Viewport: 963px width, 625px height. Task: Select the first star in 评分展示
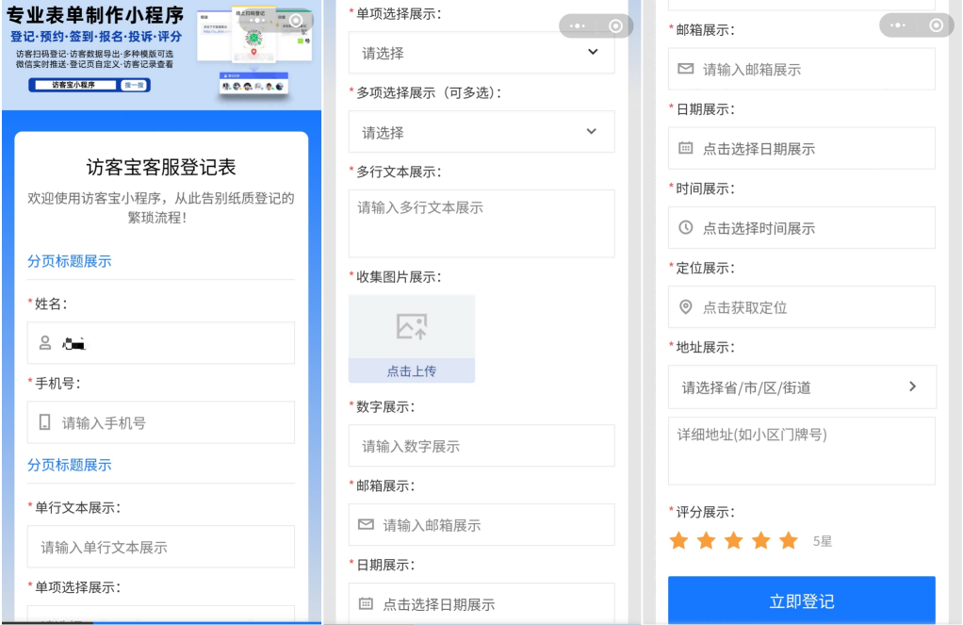pos(678,540)
